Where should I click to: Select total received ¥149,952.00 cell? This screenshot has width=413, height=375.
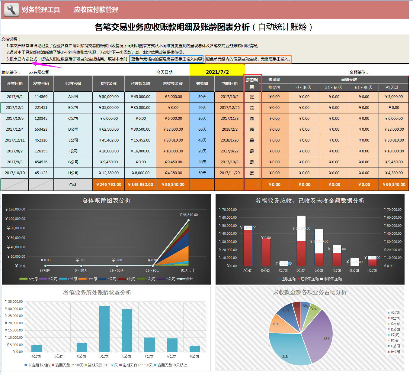coord(140,184)
